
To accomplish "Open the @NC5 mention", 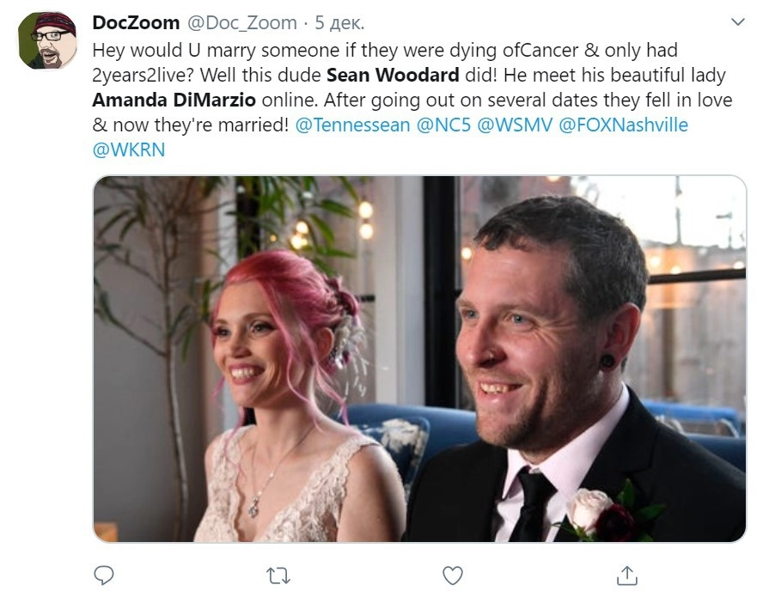I will [443, 125].
